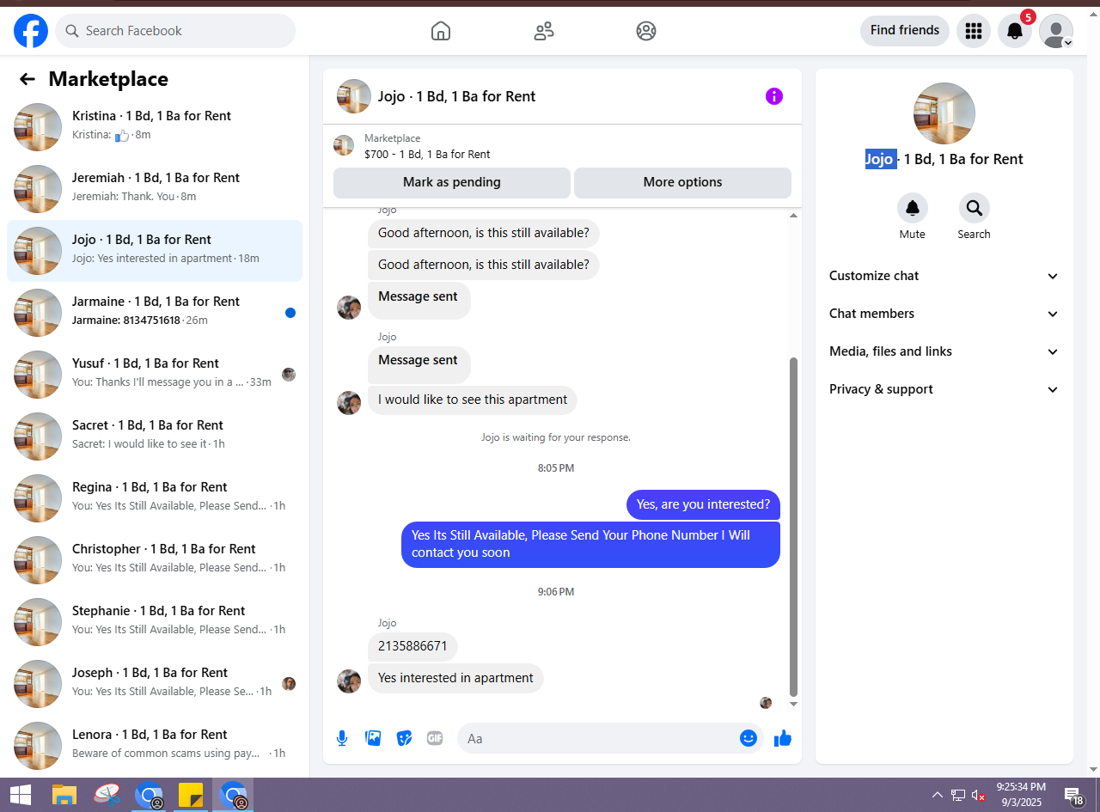Select the Jojo conversation in list
The width and height of the screenshot is (1100, 812).
[x=155, y=251]
